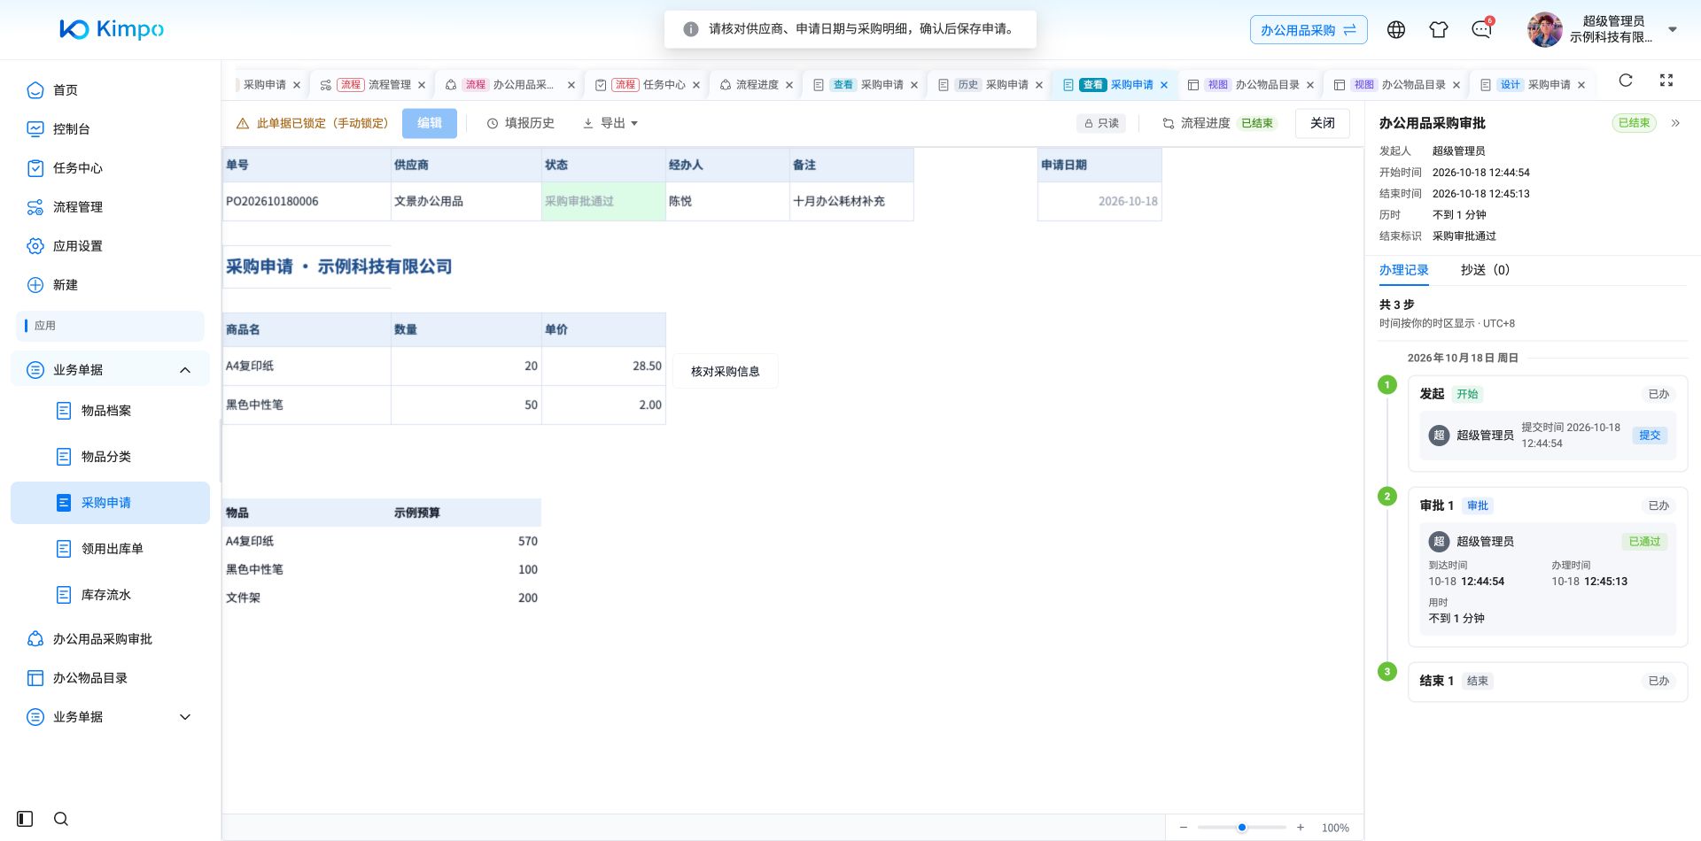Toggle fullscreen expand icon

1666,80
